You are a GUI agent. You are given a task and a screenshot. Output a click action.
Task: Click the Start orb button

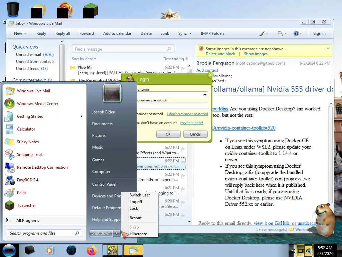coord(9,250)
